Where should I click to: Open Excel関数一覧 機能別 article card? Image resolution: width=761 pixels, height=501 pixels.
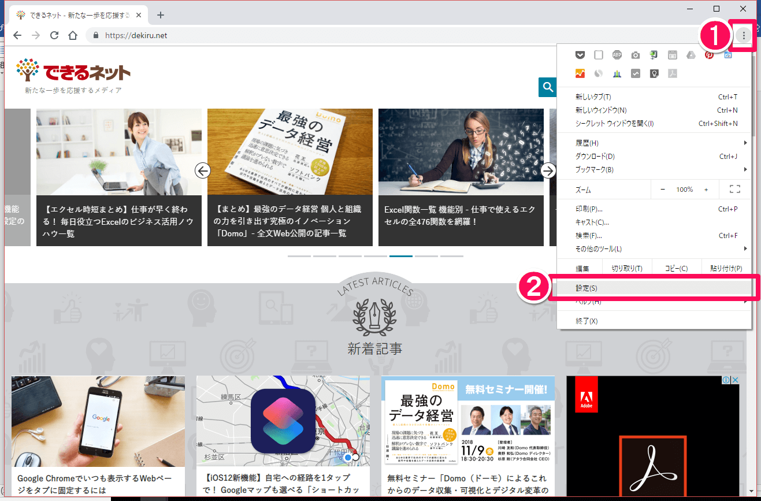(x=461, y=177)
